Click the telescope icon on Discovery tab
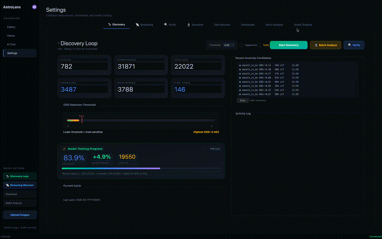The width and height of the screenshot is (382, 239). point(110,25)
